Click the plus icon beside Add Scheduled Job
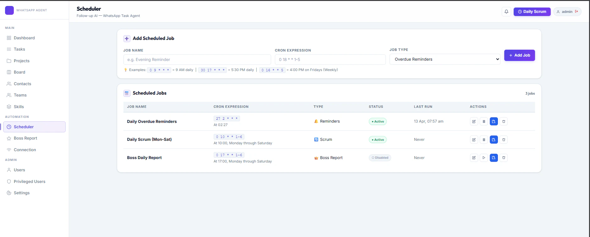590x237 pixels. [127, 39]
